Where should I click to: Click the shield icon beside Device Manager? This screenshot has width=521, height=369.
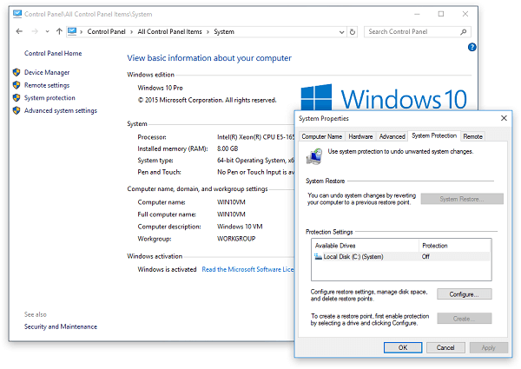click(x=16, y=72)
